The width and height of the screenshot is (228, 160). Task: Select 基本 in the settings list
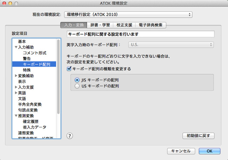[22, 41]
